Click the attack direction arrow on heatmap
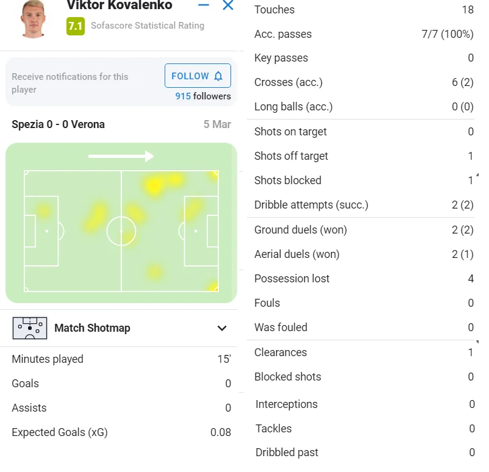 pos(121,157)
